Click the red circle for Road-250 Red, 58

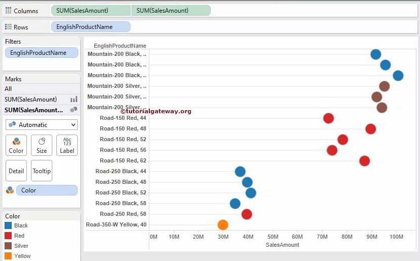tap(247, 214)
